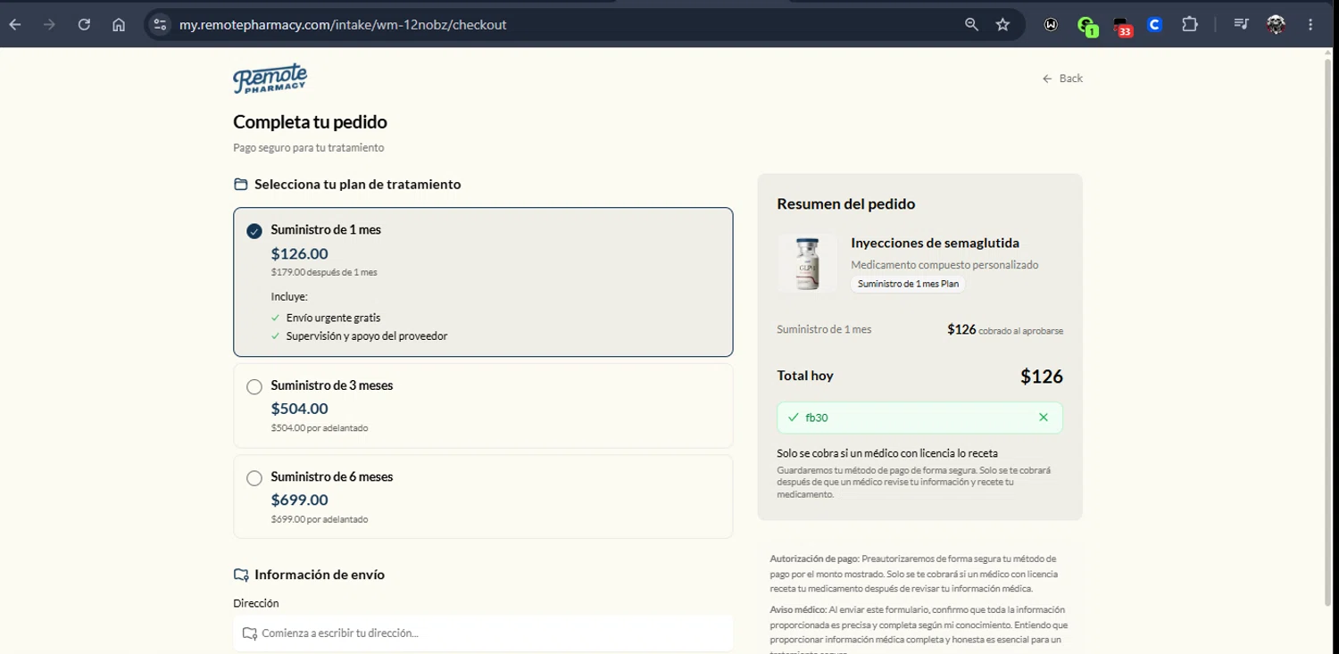Open the W extension icon
Viewport: 1339px width, 654px height.
point(1051,25)
